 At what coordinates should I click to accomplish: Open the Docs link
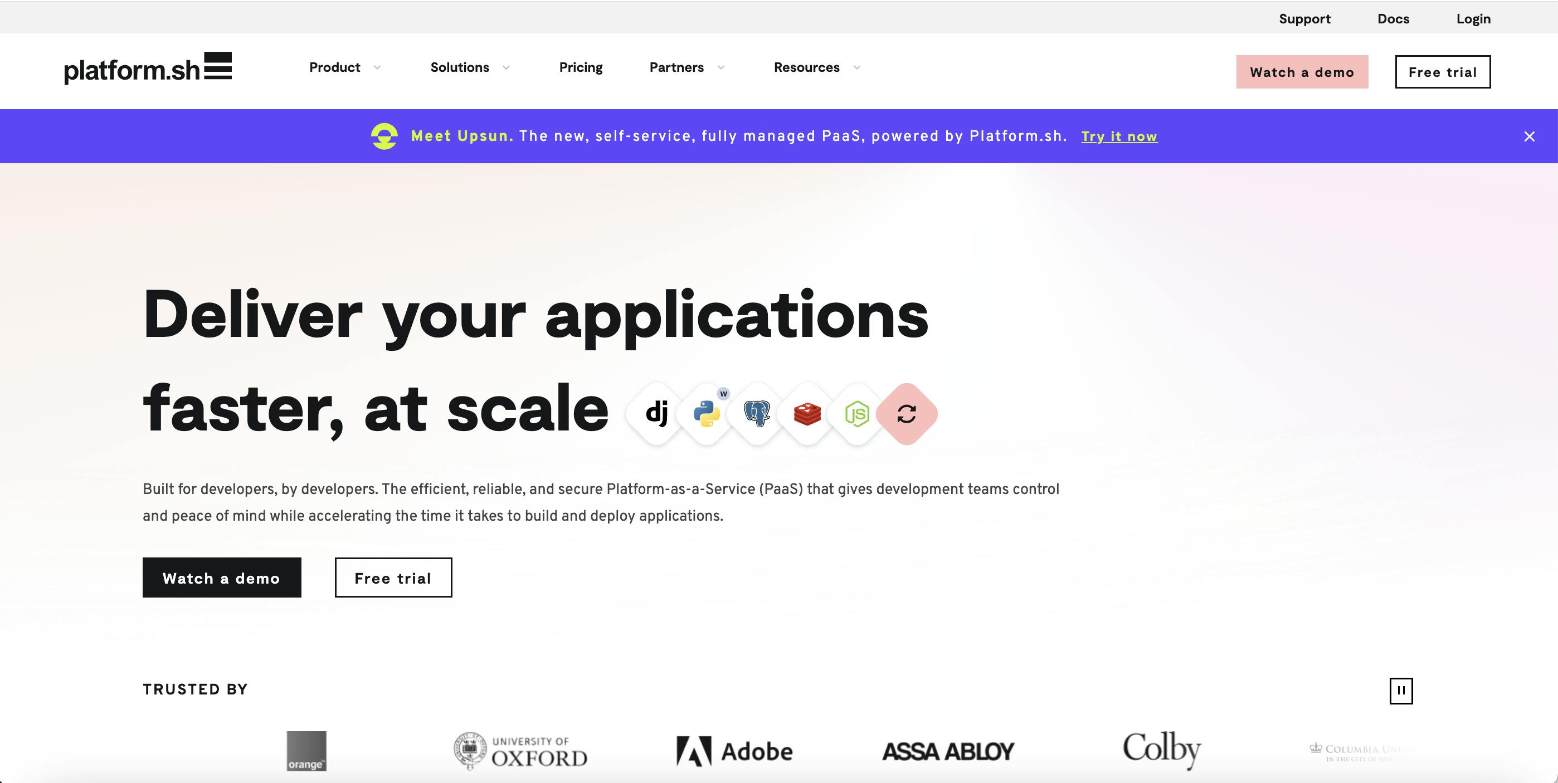(1393, 19)
